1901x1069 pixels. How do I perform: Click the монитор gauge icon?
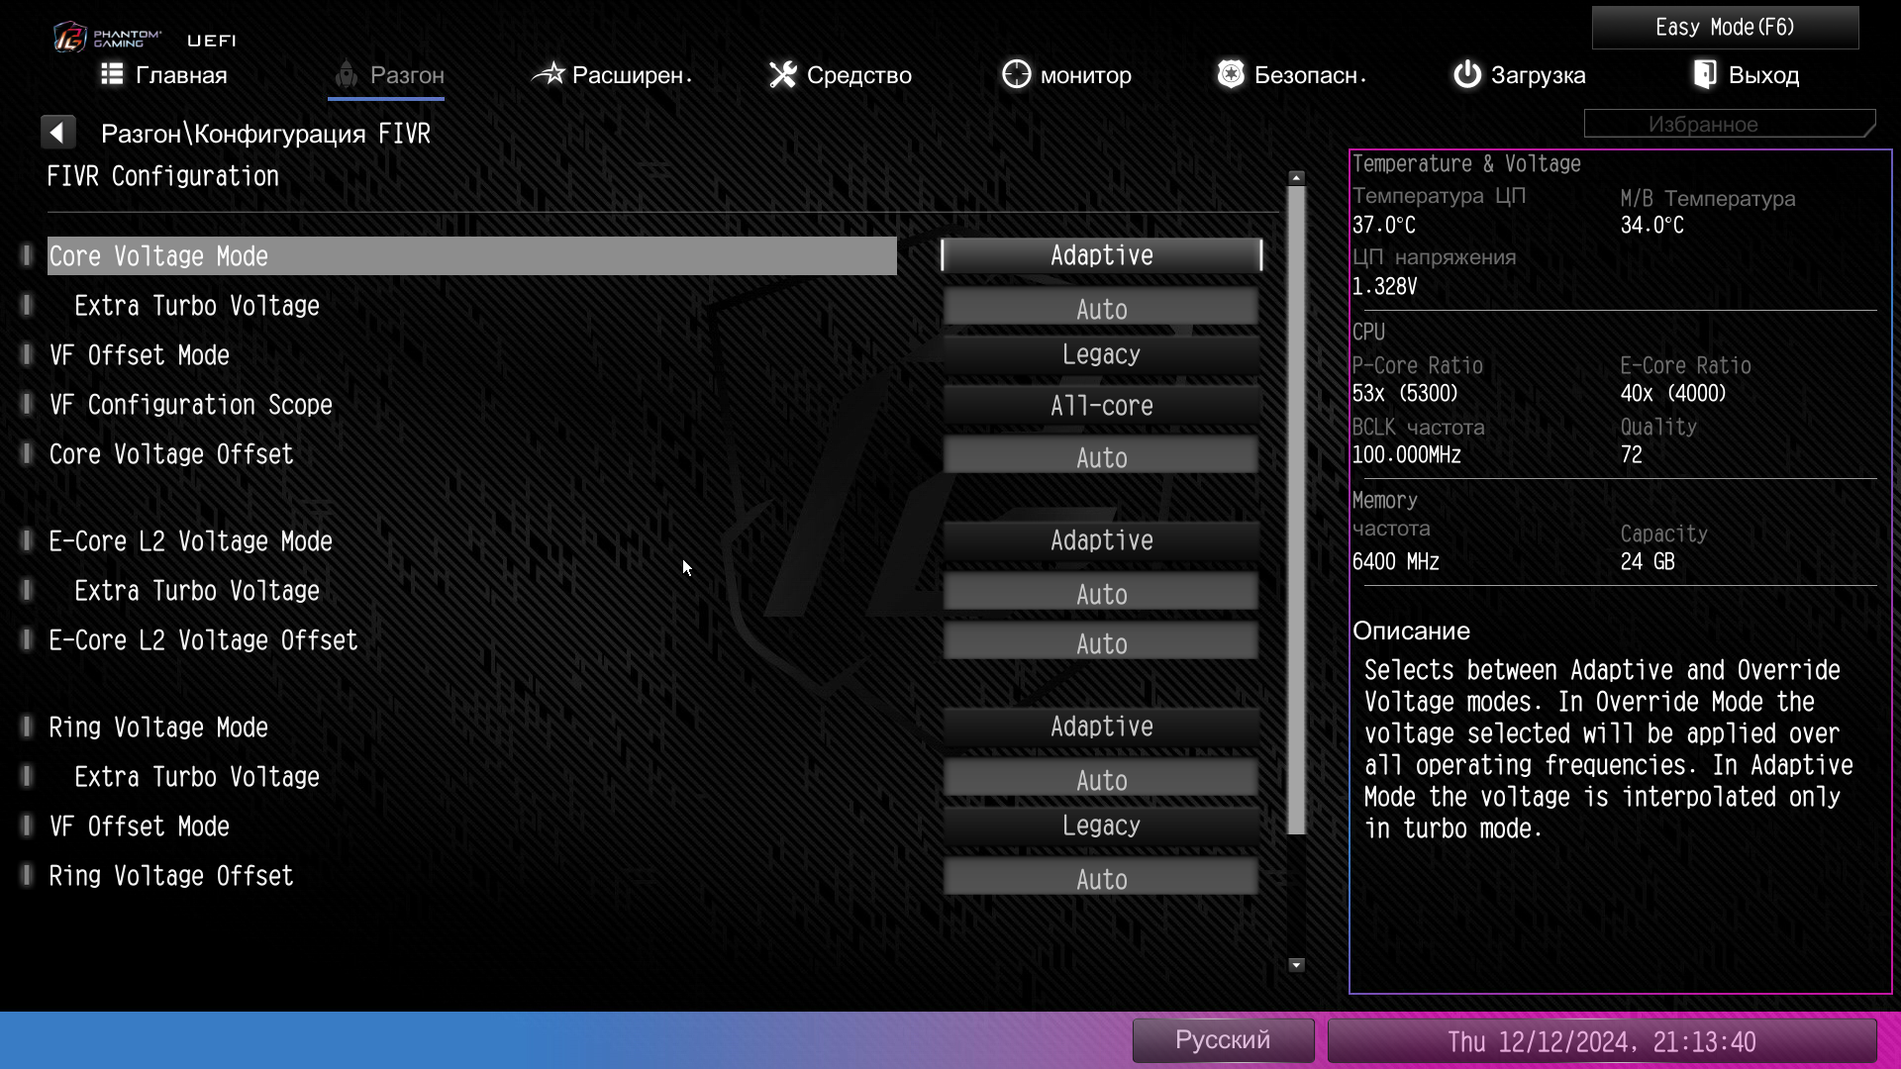tap(1016, 74)
